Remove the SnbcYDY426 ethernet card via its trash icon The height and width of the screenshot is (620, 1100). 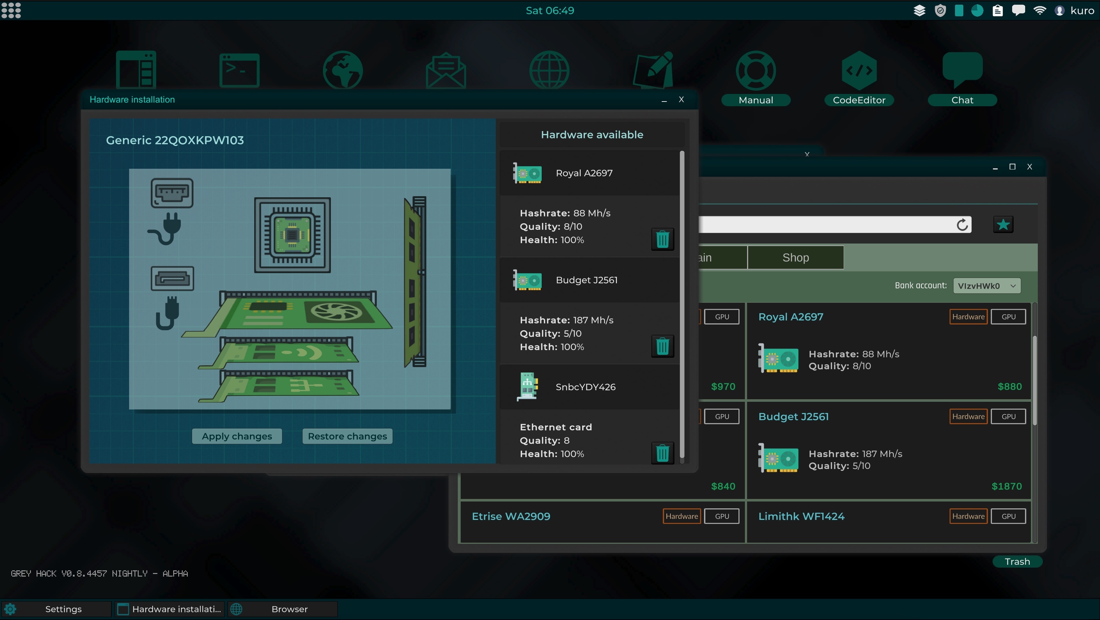click(662, 453)
